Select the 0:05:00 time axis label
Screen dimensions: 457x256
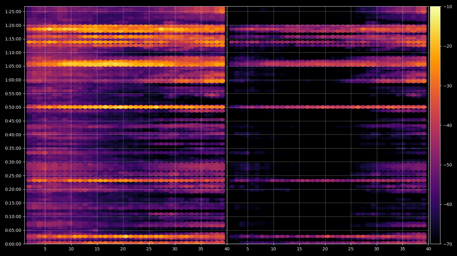13,230
